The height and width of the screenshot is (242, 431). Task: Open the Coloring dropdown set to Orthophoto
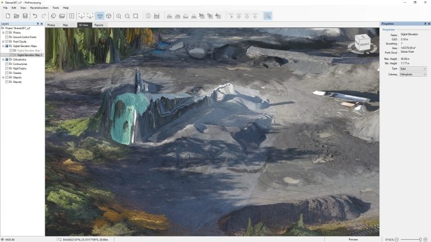(x=413, y=74)
